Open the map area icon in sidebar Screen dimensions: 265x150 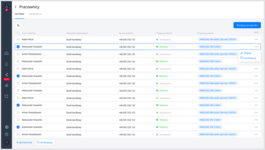6,96
